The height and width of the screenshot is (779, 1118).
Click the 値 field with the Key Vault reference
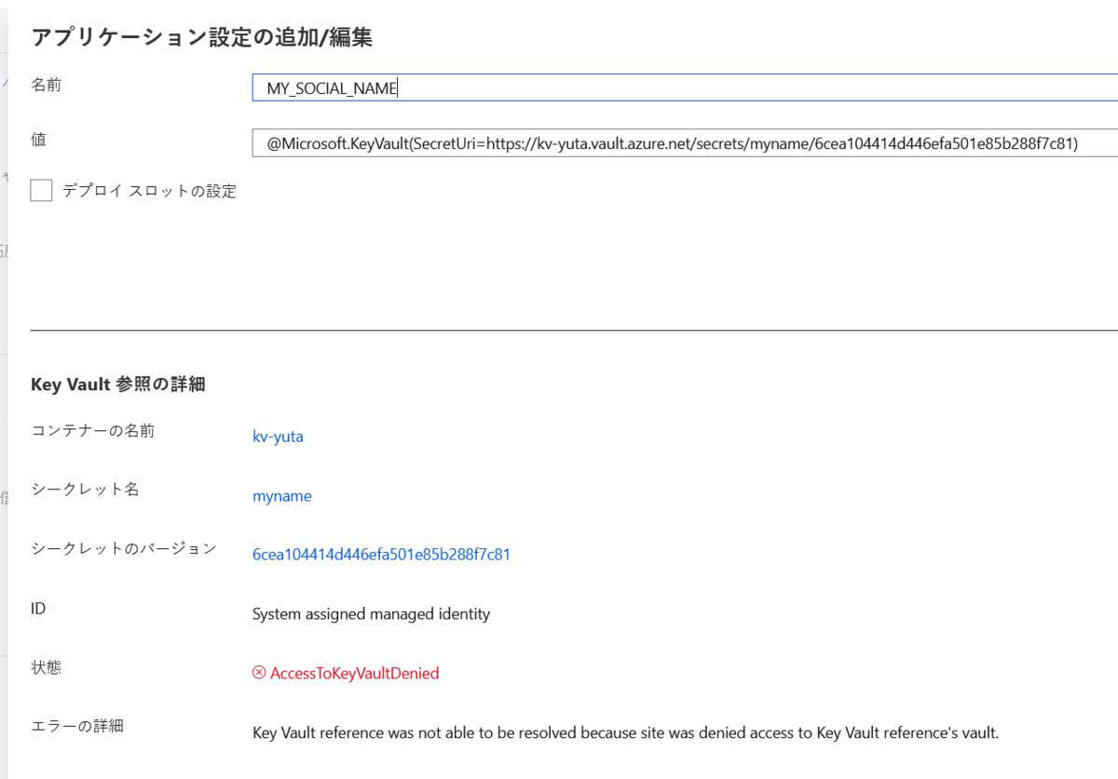click(559, 141)
